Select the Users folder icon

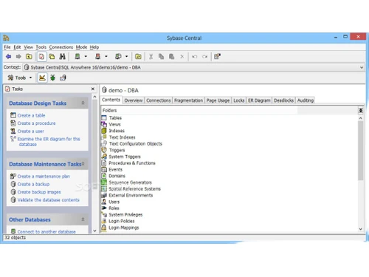tap(104, 202)
